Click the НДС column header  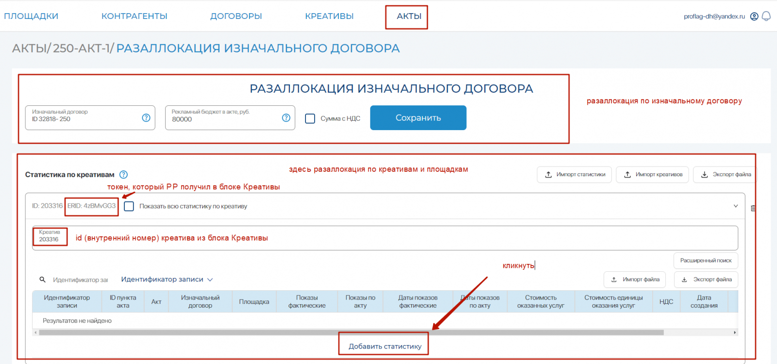(x=666, y=301)
